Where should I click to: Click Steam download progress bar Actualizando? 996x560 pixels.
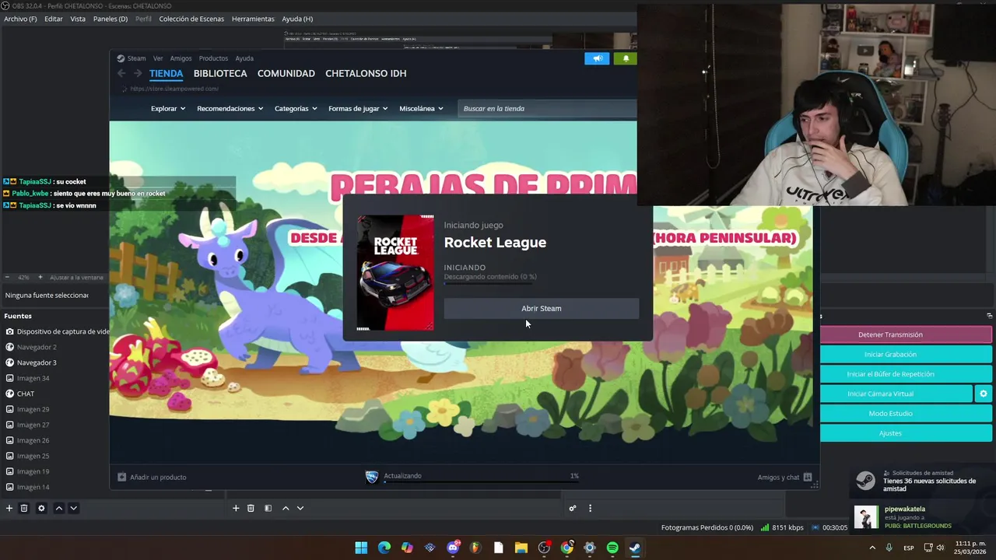point(481,482)
